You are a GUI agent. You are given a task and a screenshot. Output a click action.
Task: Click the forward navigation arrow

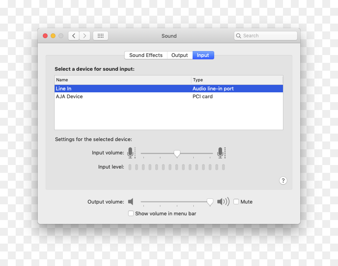click(x=85, y=36)
